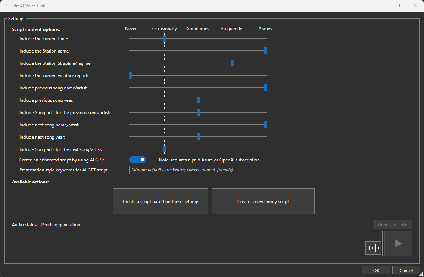Create a script based on these settings

[x=160, y=201]
